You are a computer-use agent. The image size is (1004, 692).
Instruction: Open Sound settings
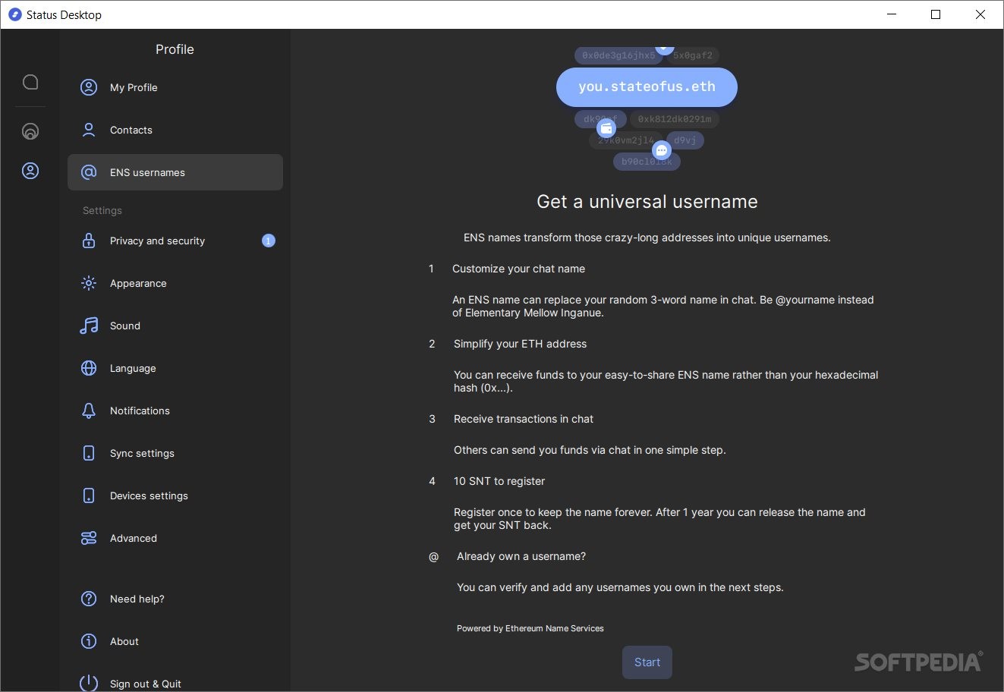click(175, 326)
